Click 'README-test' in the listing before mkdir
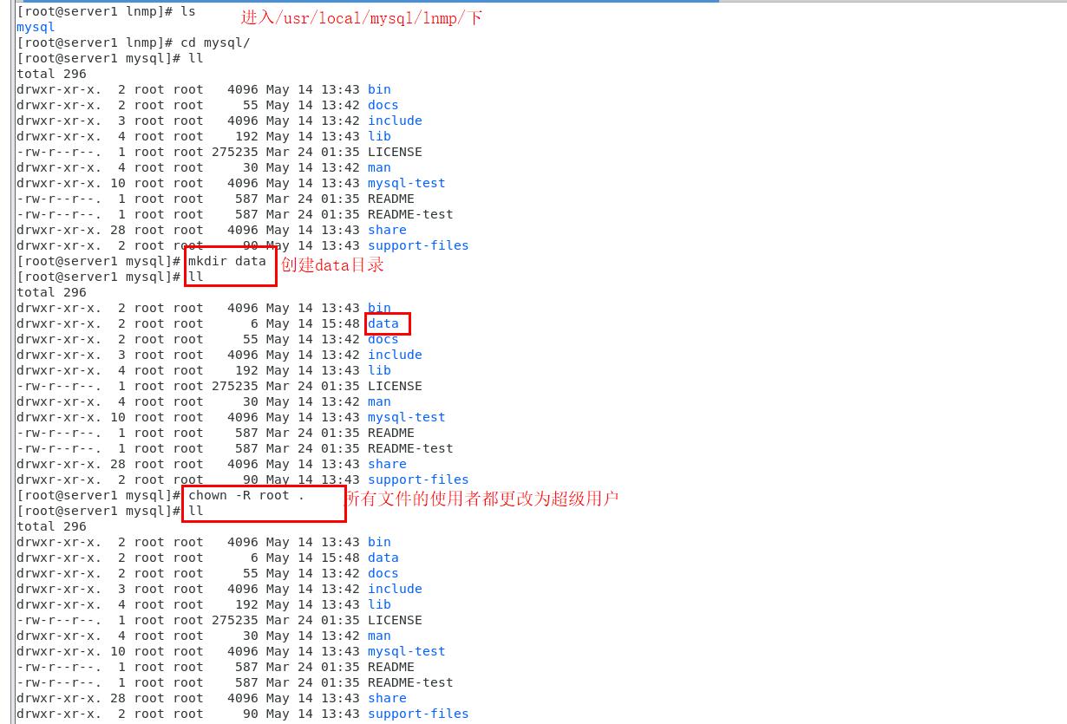The height and width of the screenshot is (724, 1067). coord(410,214)
